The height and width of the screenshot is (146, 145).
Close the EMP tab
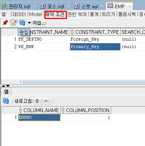click(129, 6)
